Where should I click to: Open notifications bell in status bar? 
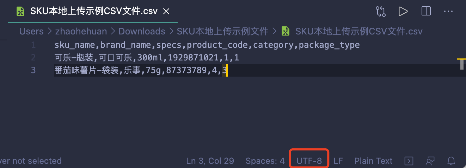(451, 161)
